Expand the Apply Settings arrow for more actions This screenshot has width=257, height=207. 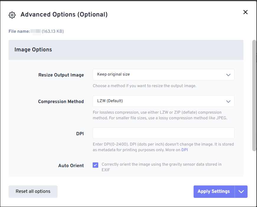click(241, 191)
